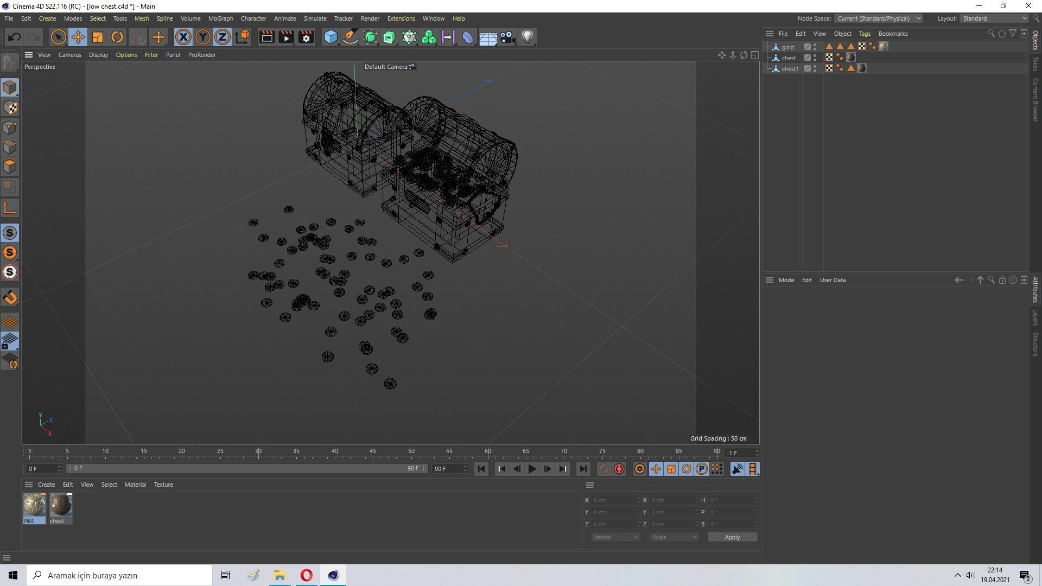Switch to Edges mode
The width and height of the screenshot is (1042, 586).
(x=10, y=147)
